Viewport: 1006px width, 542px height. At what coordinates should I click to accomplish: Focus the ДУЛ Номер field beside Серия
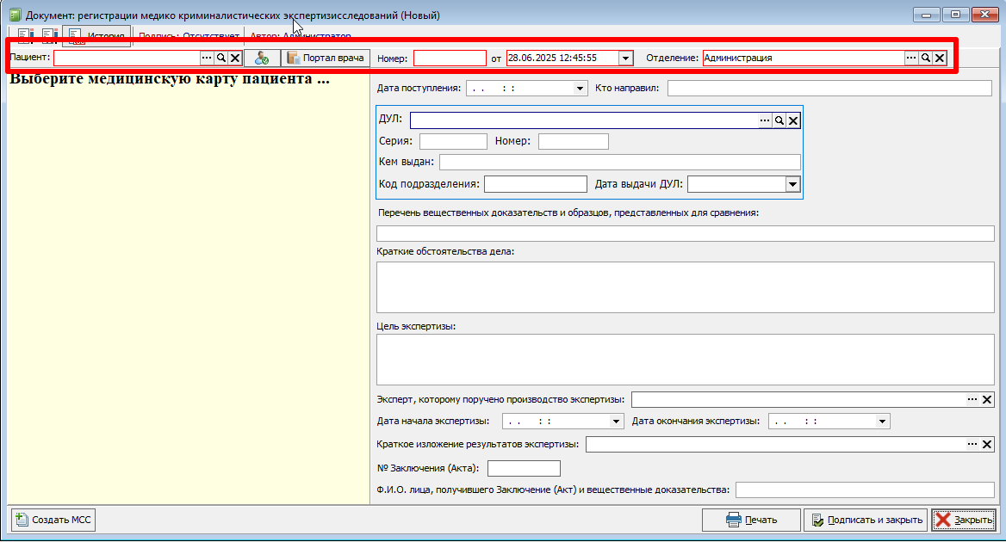tap(573, 142)
